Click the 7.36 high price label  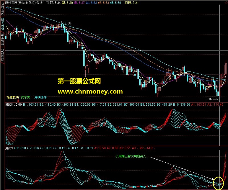point(68,23)
